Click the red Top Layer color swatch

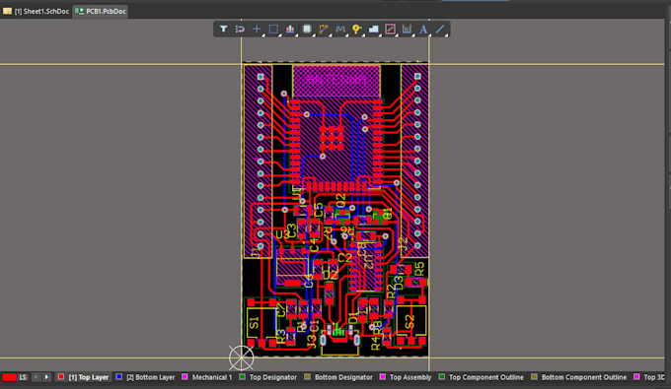[61, 376]
